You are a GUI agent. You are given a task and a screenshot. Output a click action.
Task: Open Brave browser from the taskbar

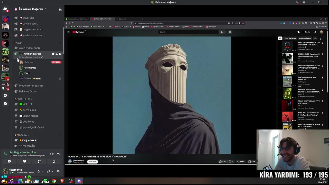click(x=62, y=181)
